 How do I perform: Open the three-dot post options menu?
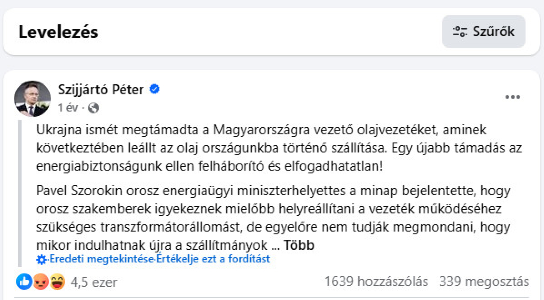[513, 97]
